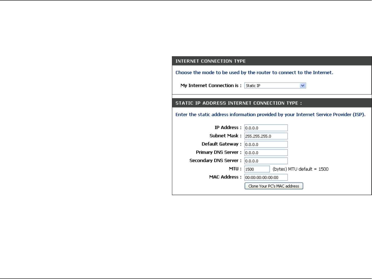The image size is (372, 279).
Task: Click the 'My Internet Connection is :' label
Action: point(211,85)
